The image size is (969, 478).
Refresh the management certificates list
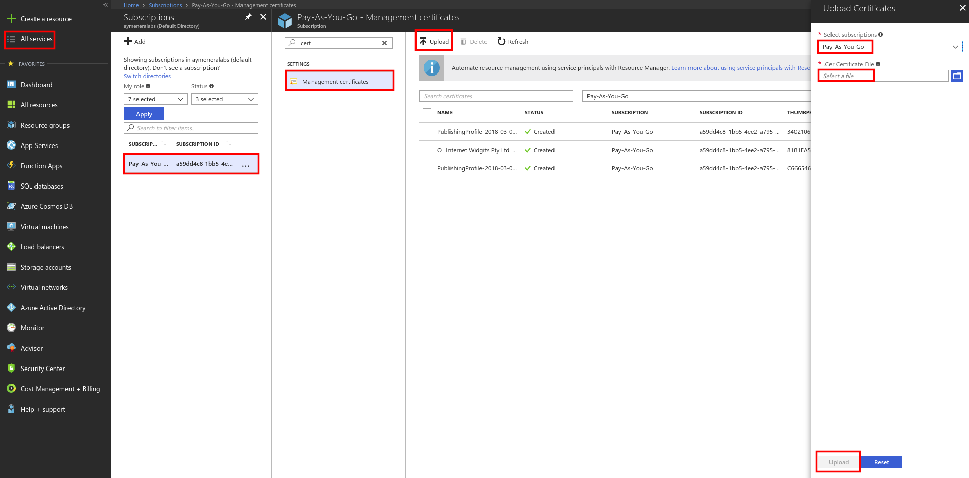coord(512,41)
